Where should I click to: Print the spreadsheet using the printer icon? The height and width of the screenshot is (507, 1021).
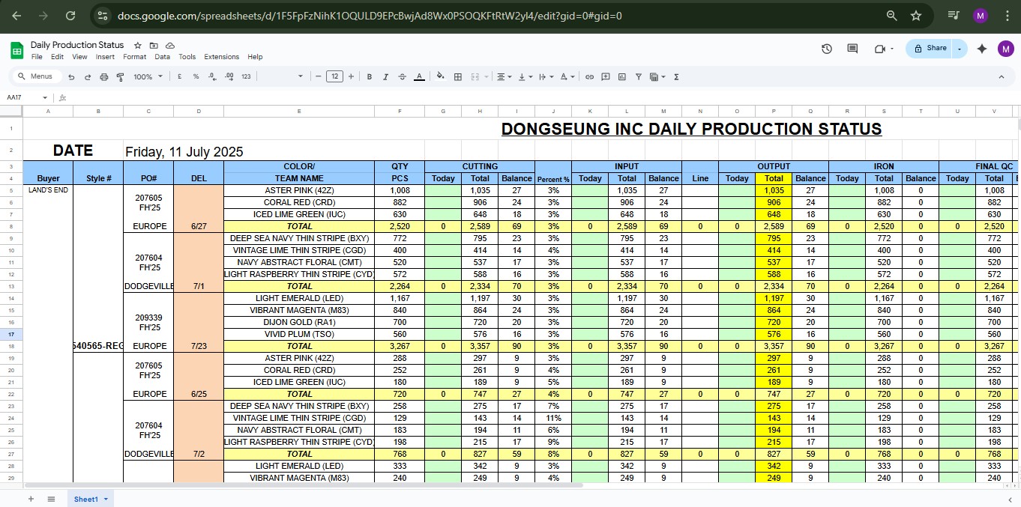tap(104, 76)
